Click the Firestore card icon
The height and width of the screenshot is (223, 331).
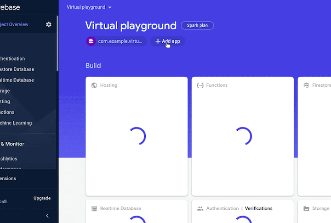pos(306,85)
